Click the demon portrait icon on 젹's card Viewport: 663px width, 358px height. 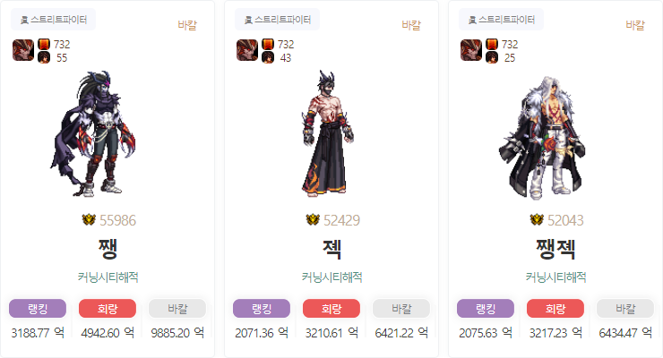247,50
